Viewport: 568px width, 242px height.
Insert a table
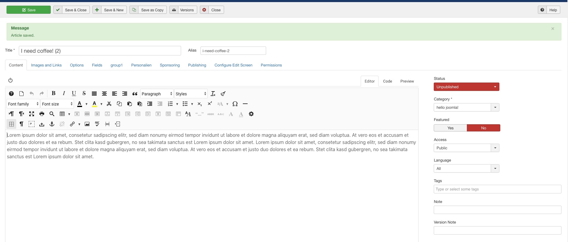tap(62, 114)
